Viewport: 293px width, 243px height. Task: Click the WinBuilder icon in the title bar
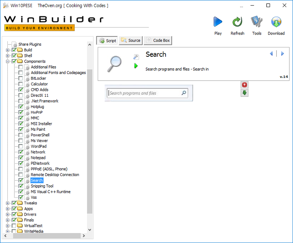6,6
